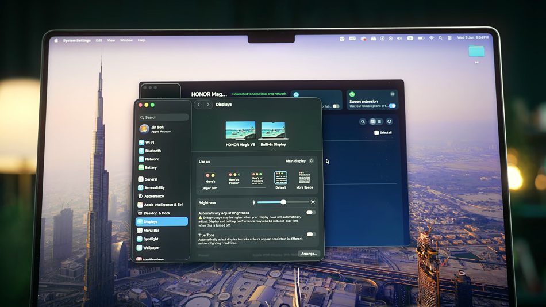
Task: Open the View menu
Action: point(111,40)
